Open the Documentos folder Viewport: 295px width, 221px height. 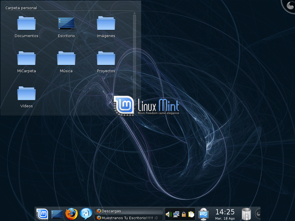click(x=26, y=27)
